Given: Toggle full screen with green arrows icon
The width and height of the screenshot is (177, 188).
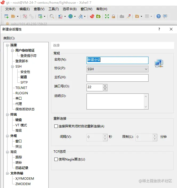Looking at the screenshot, I should pyautogui.click(x=107, y=16).
